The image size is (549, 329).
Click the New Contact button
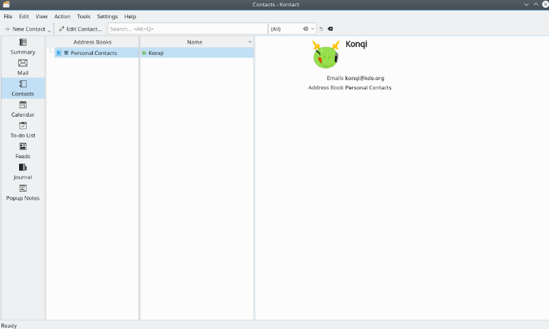tap(25, 29)
